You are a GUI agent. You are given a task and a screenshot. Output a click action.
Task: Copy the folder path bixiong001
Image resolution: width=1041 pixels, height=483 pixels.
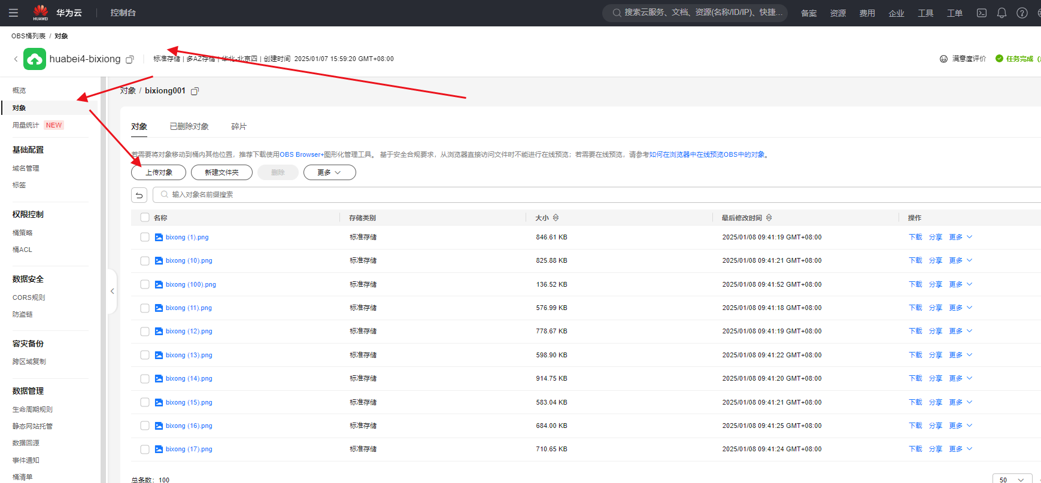pyautogui.click(x=195, y=91)
